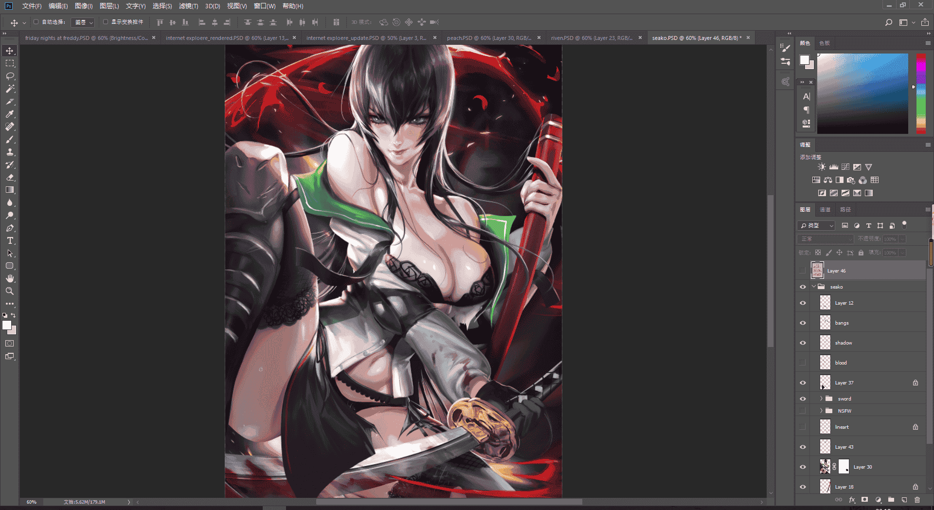Viewport: 934px width, 510px height.
Task: Collapse the seako layer group
Action: 814,287
